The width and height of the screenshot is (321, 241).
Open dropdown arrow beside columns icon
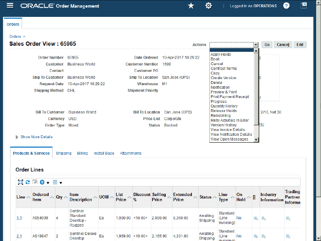pos(61,183)
